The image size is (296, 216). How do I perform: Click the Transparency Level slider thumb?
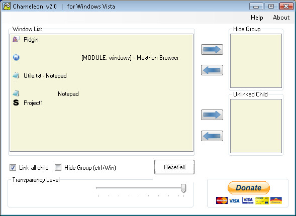point(183,188)
